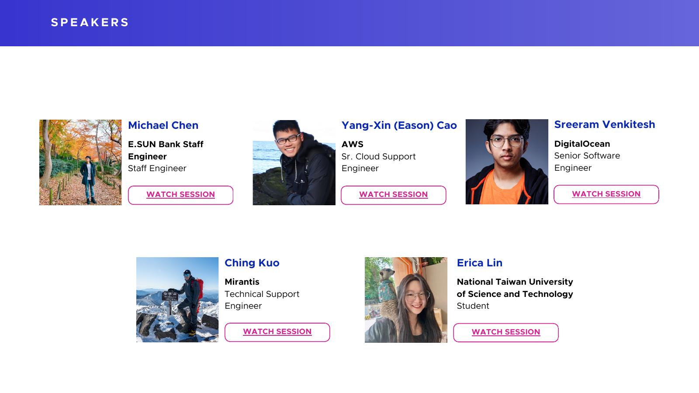Watch Sreeram Venkitesh's session

606,194
